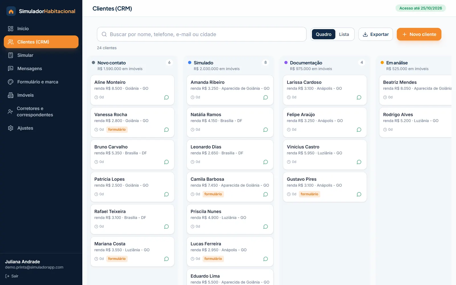The height and width of the screenshot is (285, 456).
Task: Open chat icon on Larissa Cardoso card
Action: coord(359,97)
